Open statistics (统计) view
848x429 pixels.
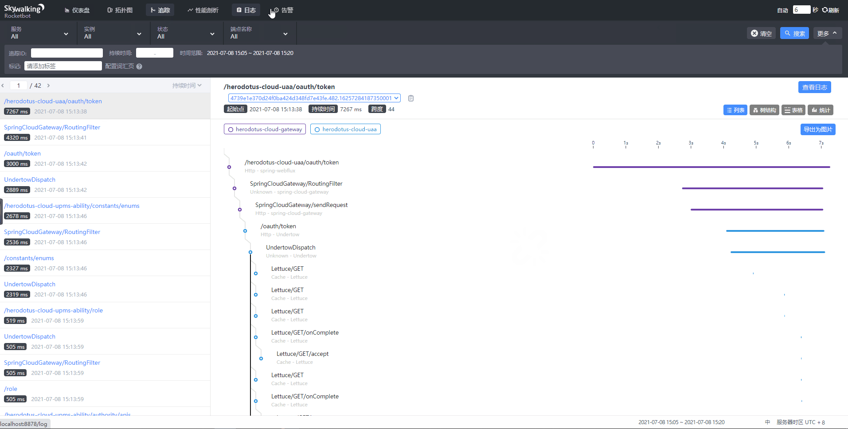point(821,110)
